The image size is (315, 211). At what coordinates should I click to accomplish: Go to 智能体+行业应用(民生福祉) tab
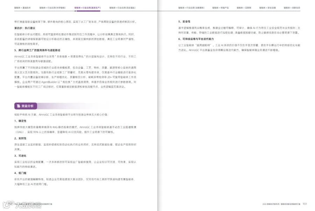coord(122,8)
